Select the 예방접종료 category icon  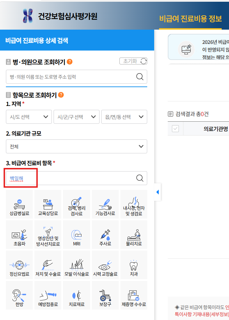pos(48,295)
